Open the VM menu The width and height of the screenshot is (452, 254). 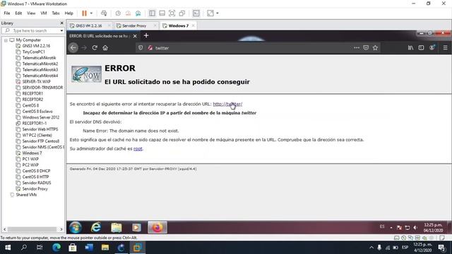[x=44, y=13]
